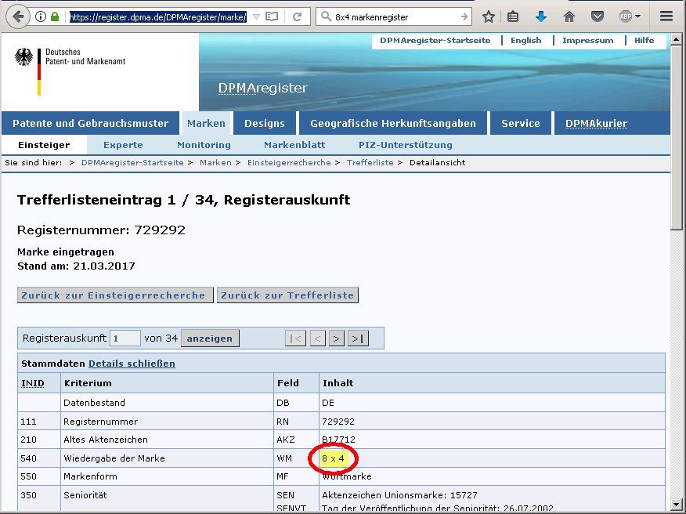
Task: Open the downloads arrow icon
Action: tap(541, 16)
